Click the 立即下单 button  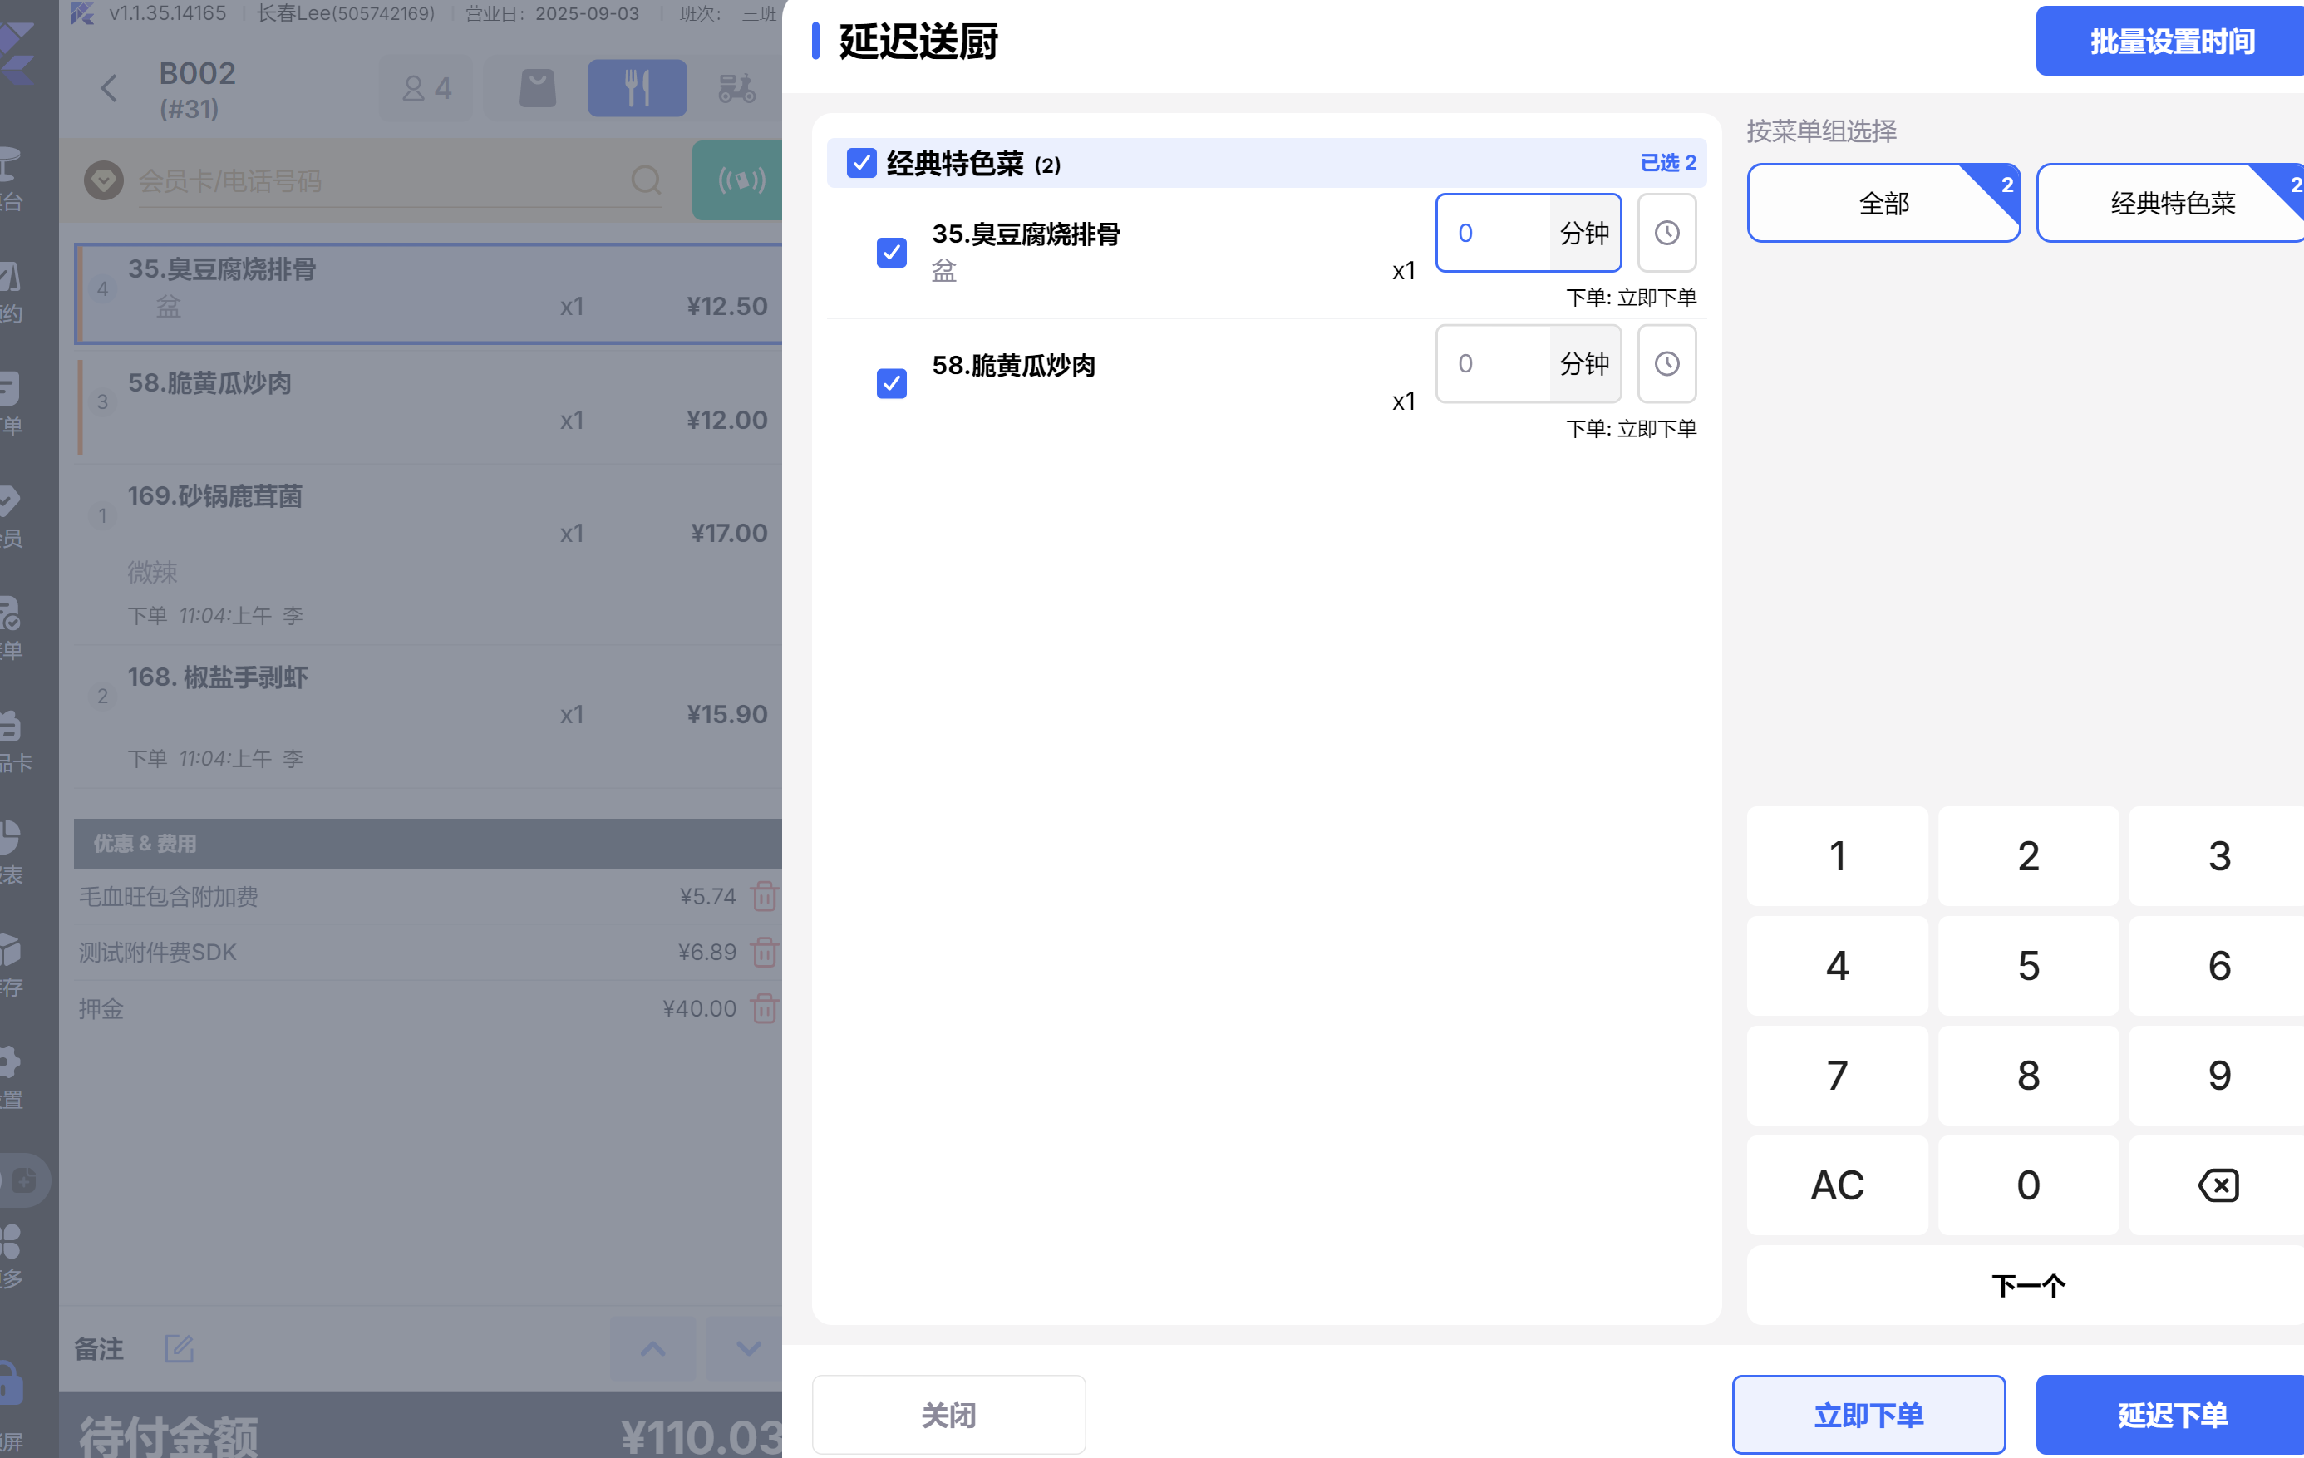click(x=1868, y=1414)
